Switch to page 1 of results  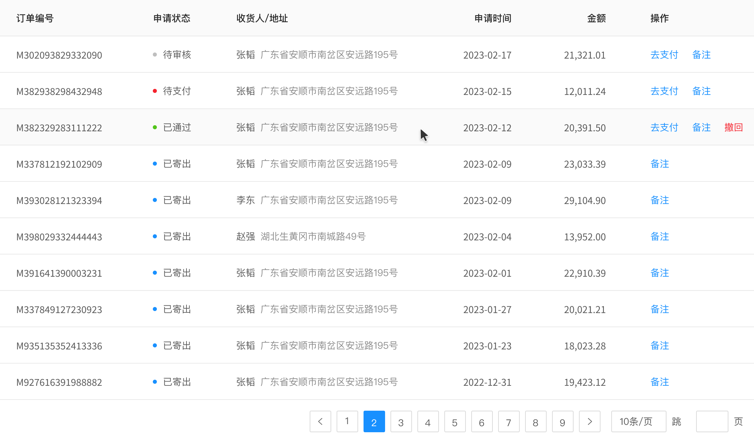pos(347,421)
